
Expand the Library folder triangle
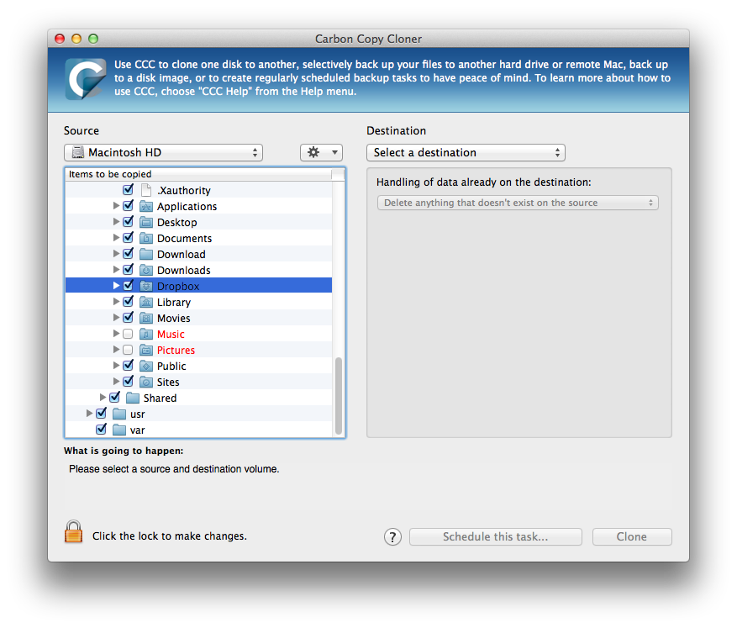(x=116, y=301)
